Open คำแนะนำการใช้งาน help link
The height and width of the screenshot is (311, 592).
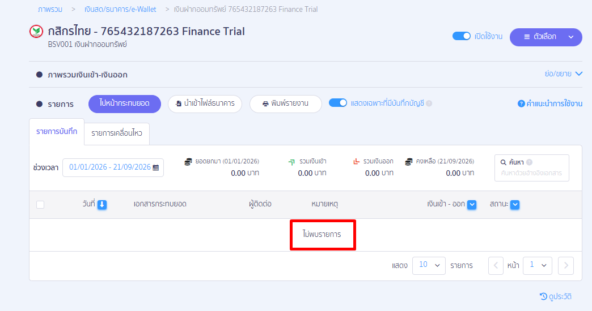(x=550, y=103)
